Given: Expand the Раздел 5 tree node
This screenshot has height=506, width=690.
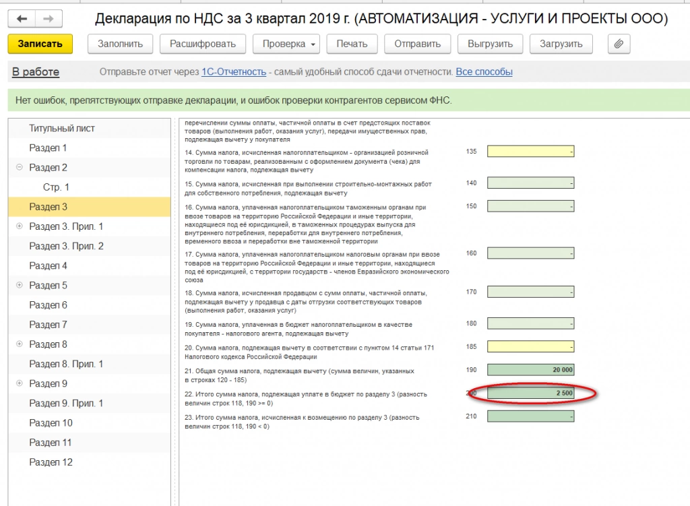Looking at the screenshot, I should click(x=20, y=285).
